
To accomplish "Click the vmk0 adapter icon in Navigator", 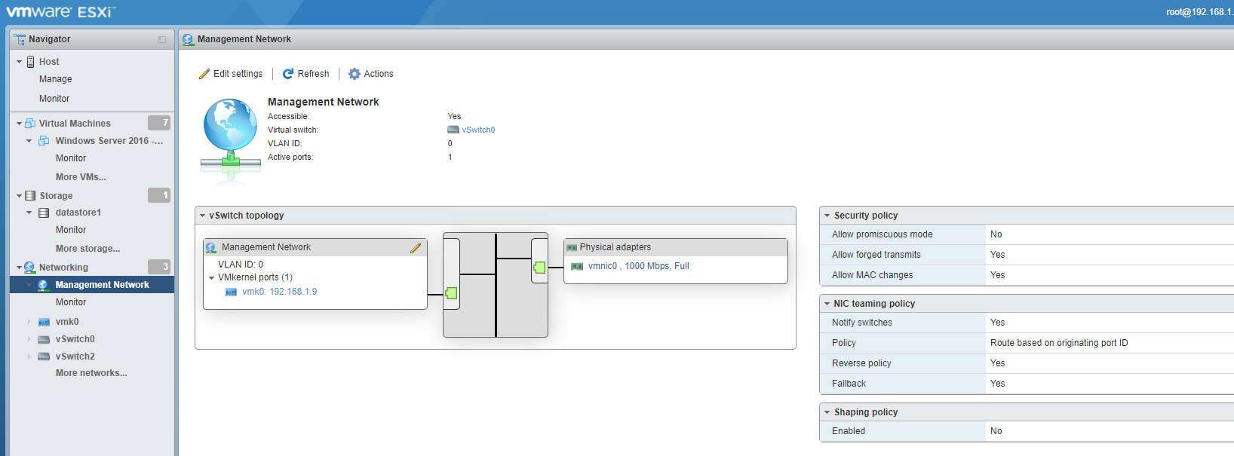I will pyautogui.click(x=44, y=322).
